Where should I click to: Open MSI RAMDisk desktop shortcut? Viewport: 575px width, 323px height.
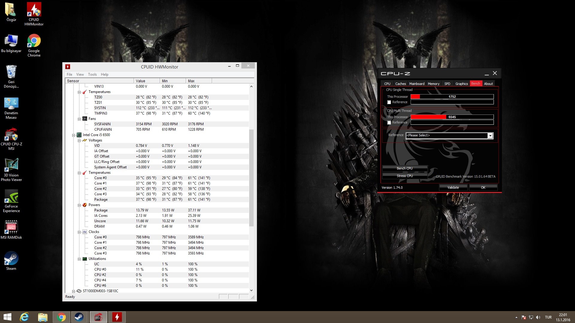11,230
